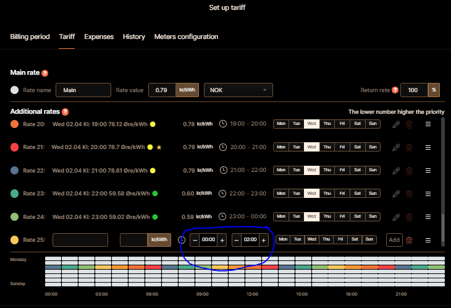Click the Rate 25 start time value 00:00
451x308 pixels.
(209, 240)
